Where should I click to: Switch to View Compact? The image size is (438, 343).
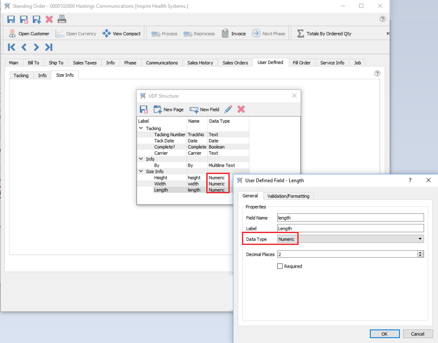click(x=121, y=34)
